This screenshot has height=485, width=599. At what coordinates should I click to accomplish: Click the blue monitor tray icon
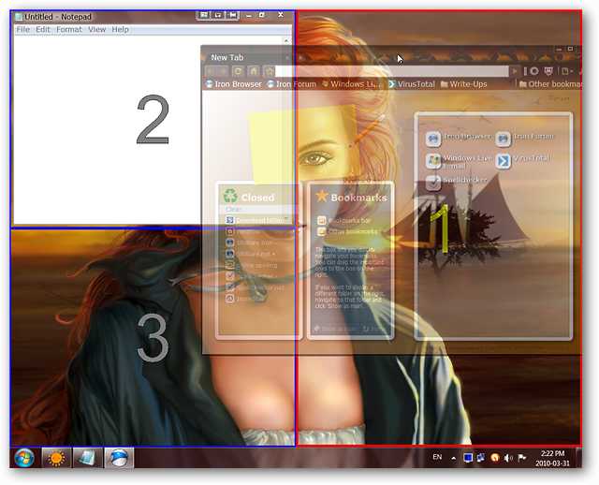point(468,458)
